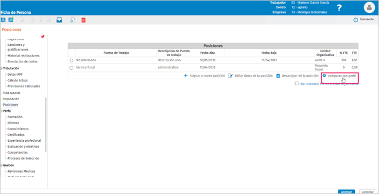Click the sidebar vertical scrollbar
The width and height of the screenshot is (379, 194).
[45, 125]
